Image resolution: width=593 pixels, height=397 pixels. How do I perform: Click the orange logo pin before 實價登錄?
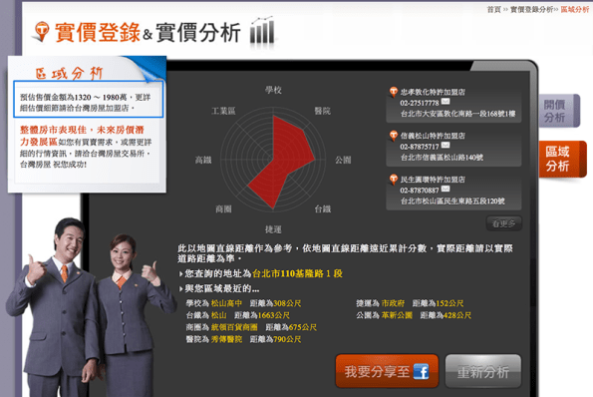[x=41, y=31]
